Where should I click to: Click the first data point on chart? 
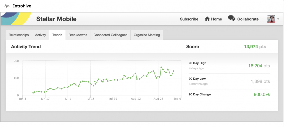tap(33, 93)
